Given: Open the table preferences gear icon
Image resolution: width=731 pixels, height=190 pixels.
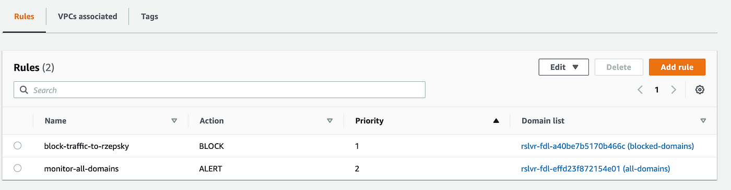Looking at the screenshot, I should tap(700, 90).
